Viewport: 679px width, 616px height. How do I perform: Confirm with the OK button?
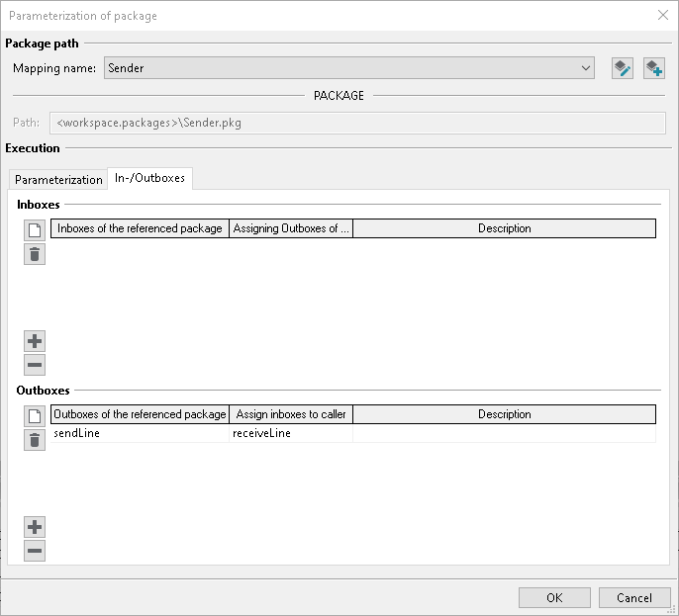point(554,598)
